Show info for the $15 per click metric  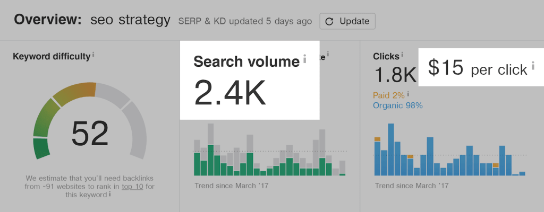pos(532,66)
